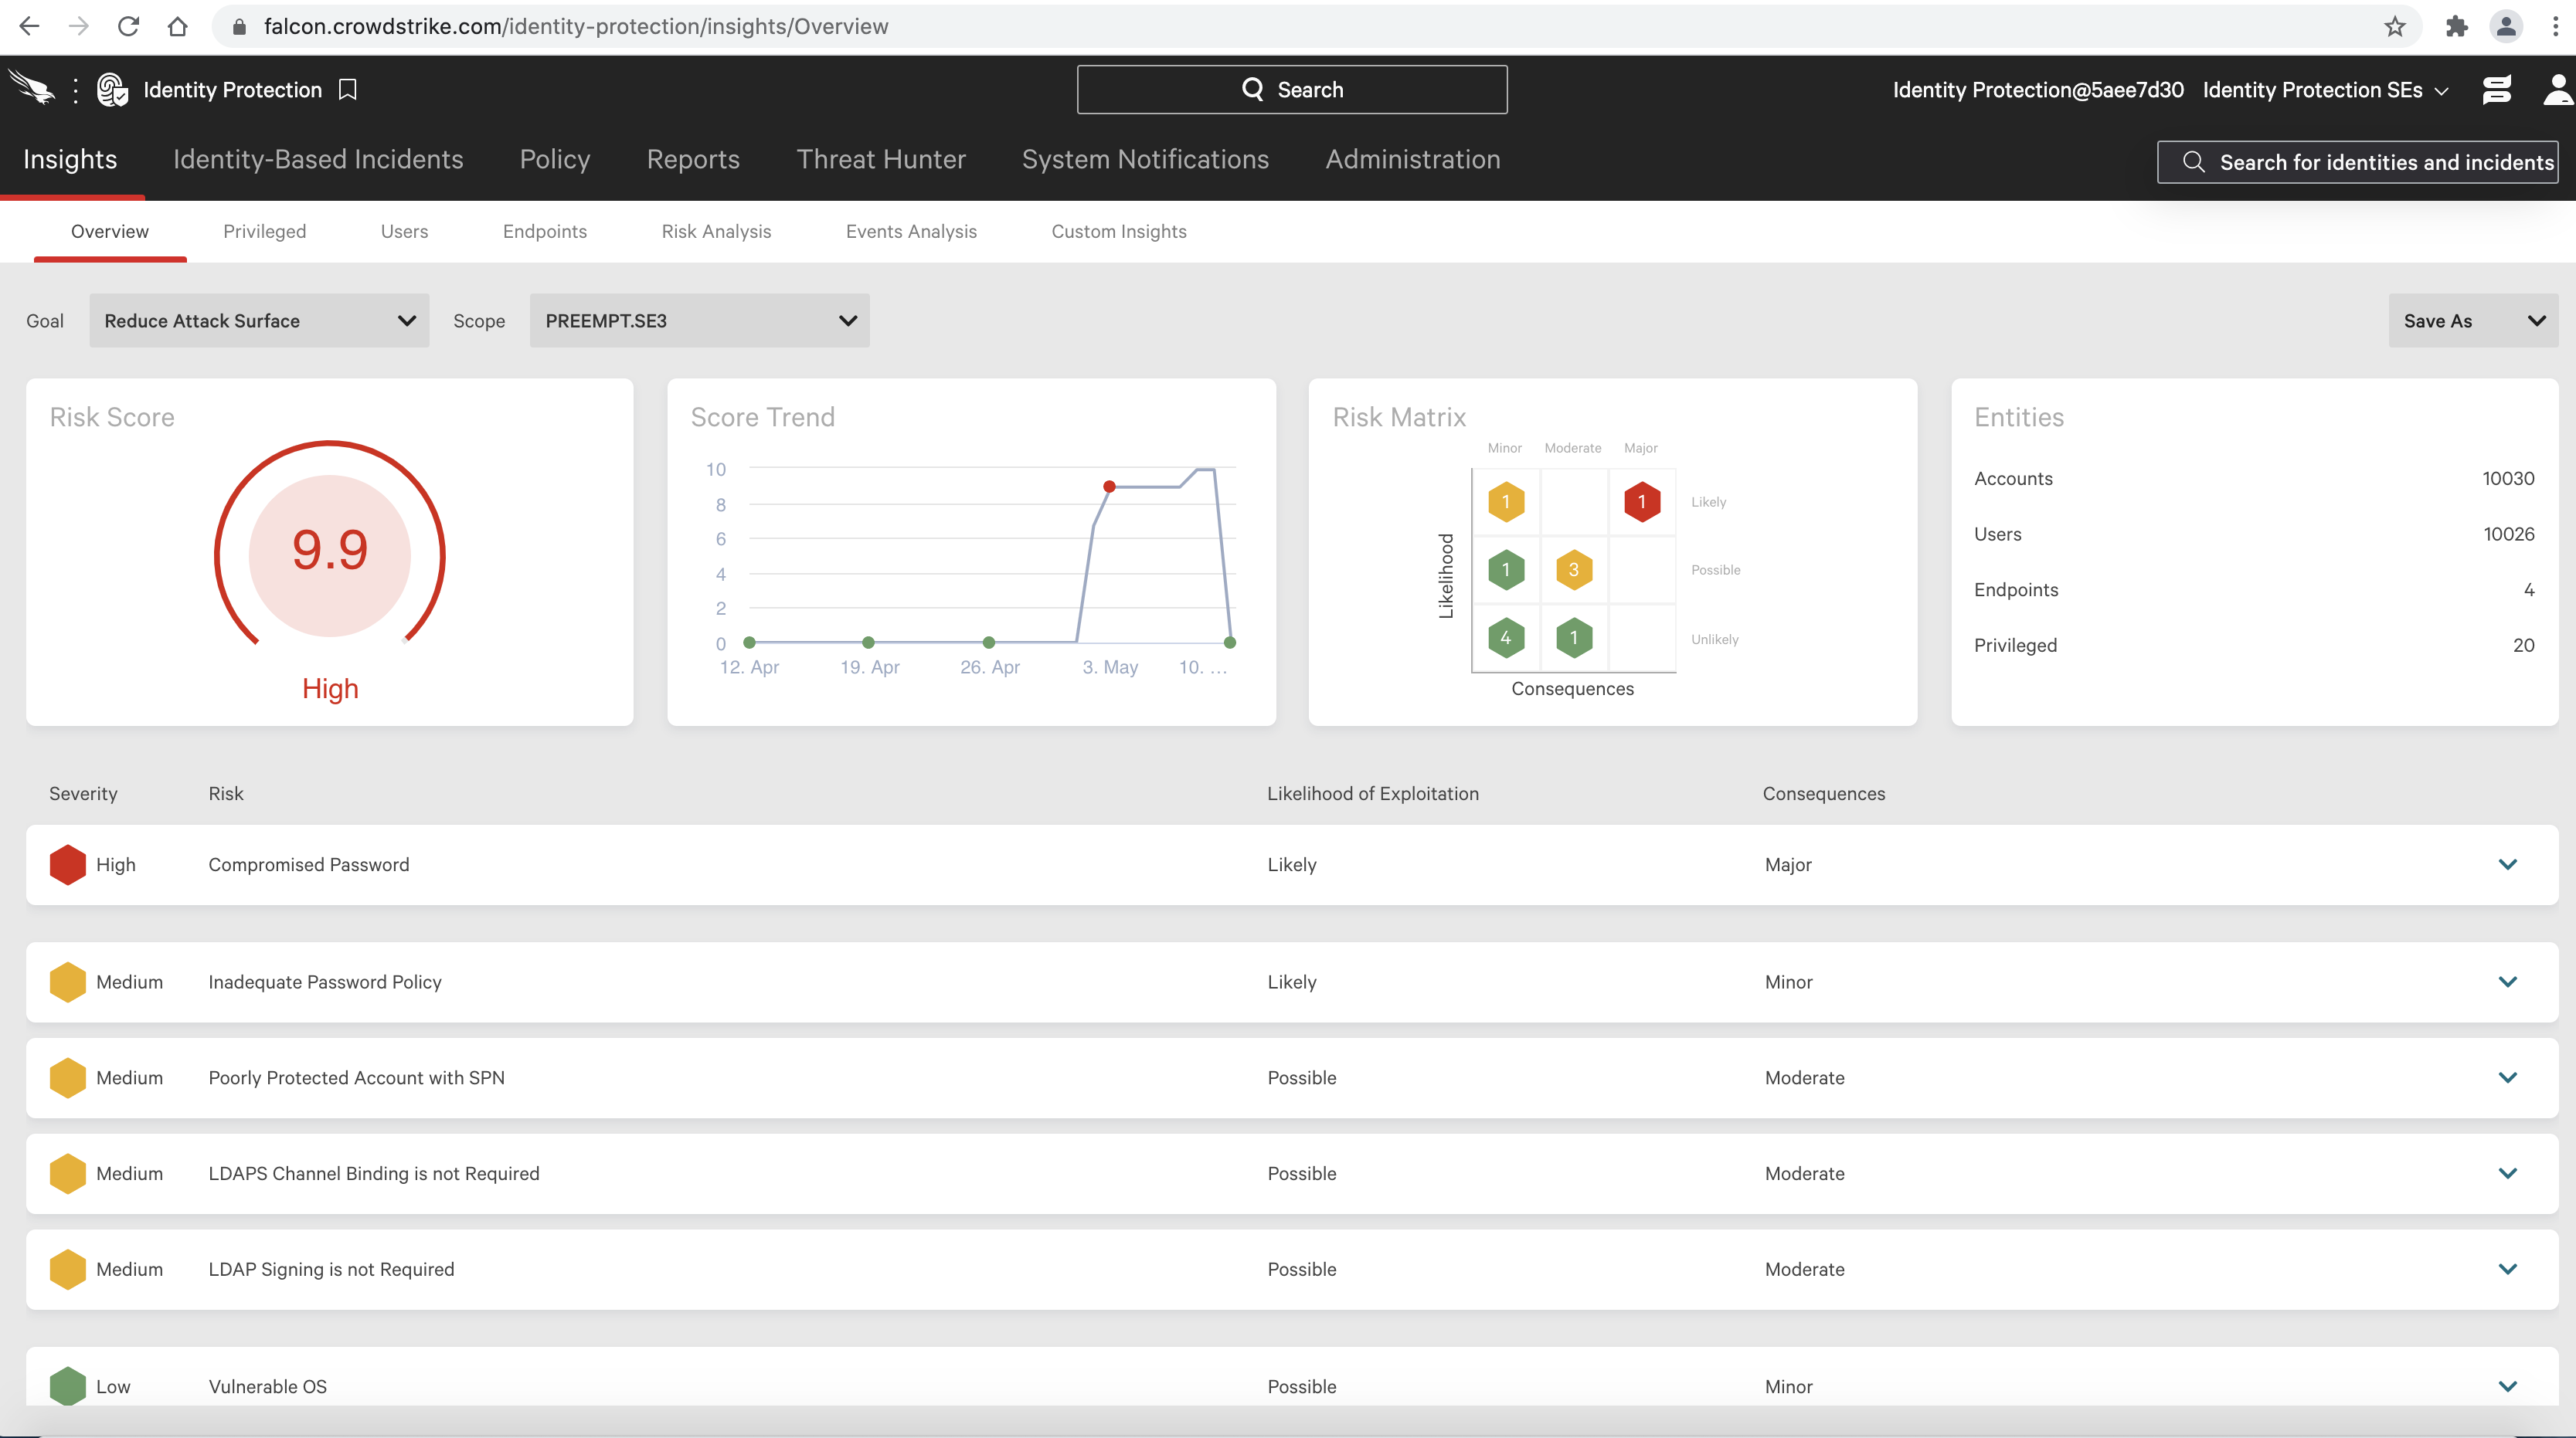Click the Users entities count 10026
The image size is (2576, 1438).
2509,534
